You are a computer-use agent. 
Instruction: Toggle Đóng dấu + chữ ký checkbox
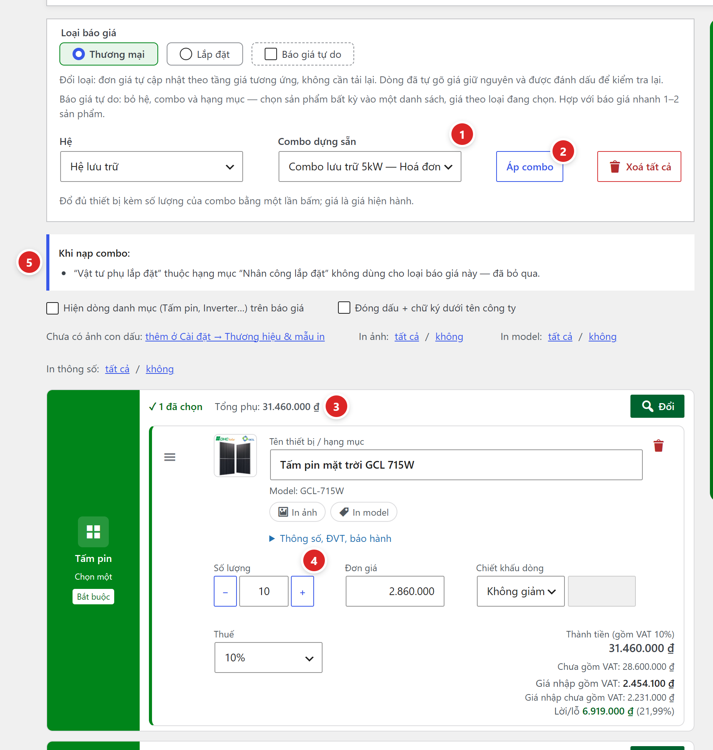(344, 308)
